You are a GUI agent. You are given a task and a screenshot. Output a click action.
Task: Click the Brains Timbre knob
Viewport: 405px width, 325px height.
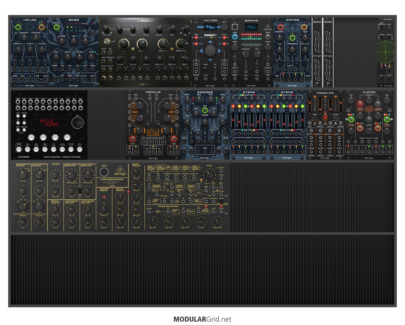click(x=235, y=47)
